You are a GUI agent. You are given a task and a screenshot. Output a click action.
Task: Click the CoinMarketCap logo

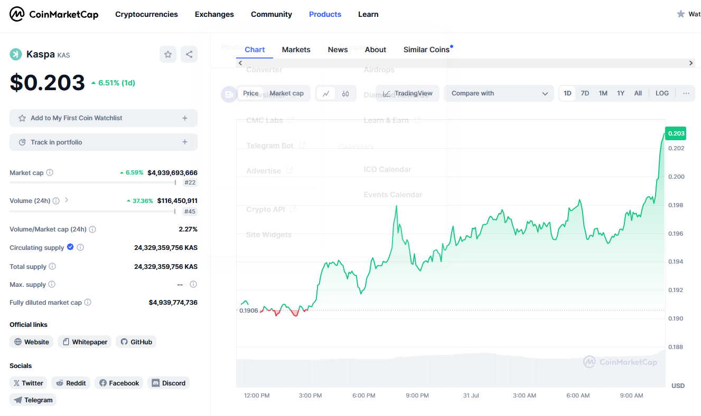coord(54,14)
